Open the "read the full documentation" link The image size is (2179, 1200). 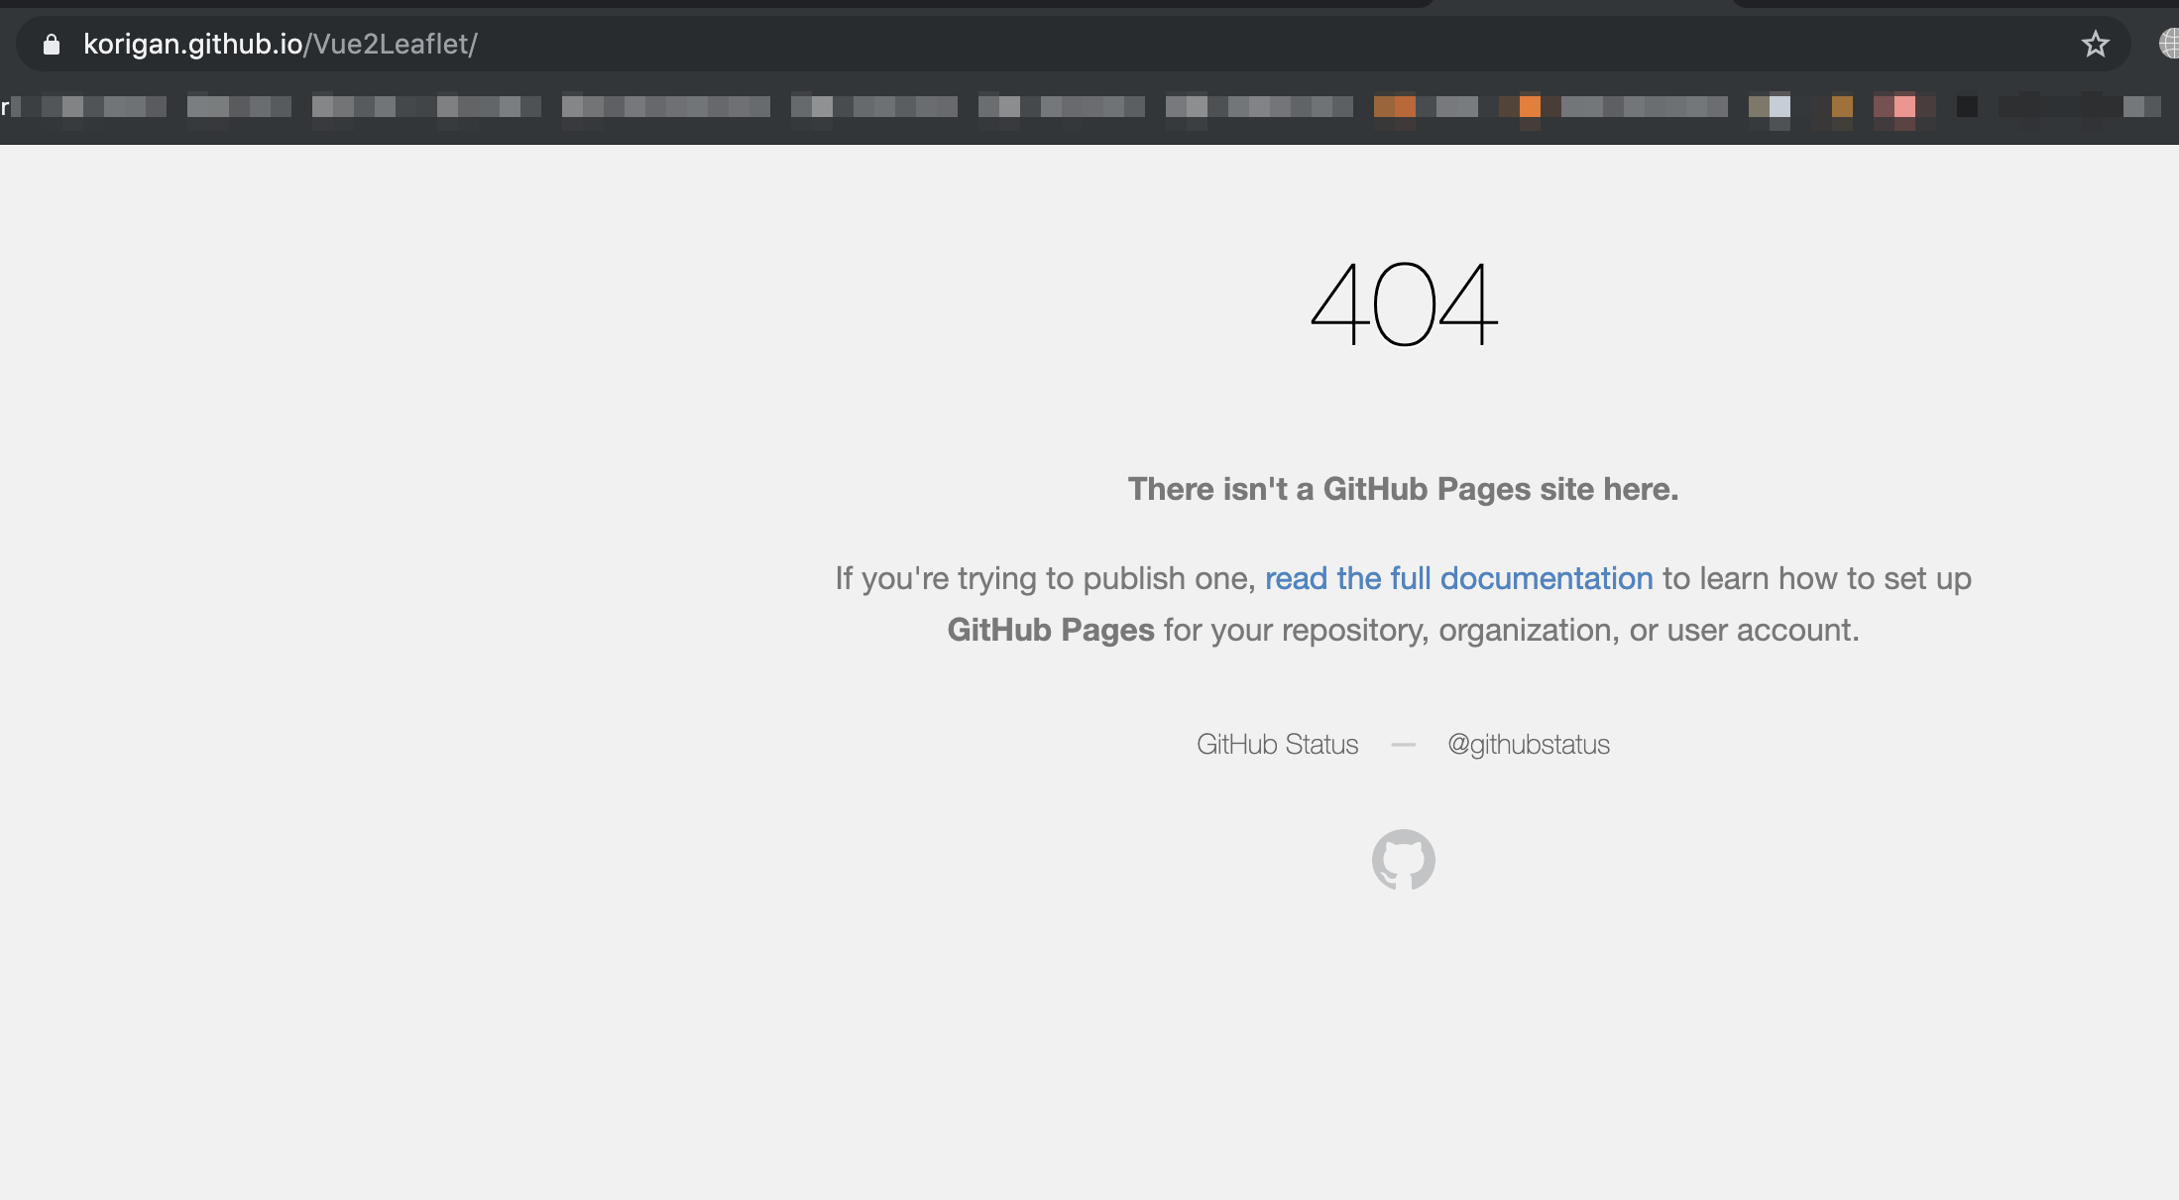click(1459, 578)
